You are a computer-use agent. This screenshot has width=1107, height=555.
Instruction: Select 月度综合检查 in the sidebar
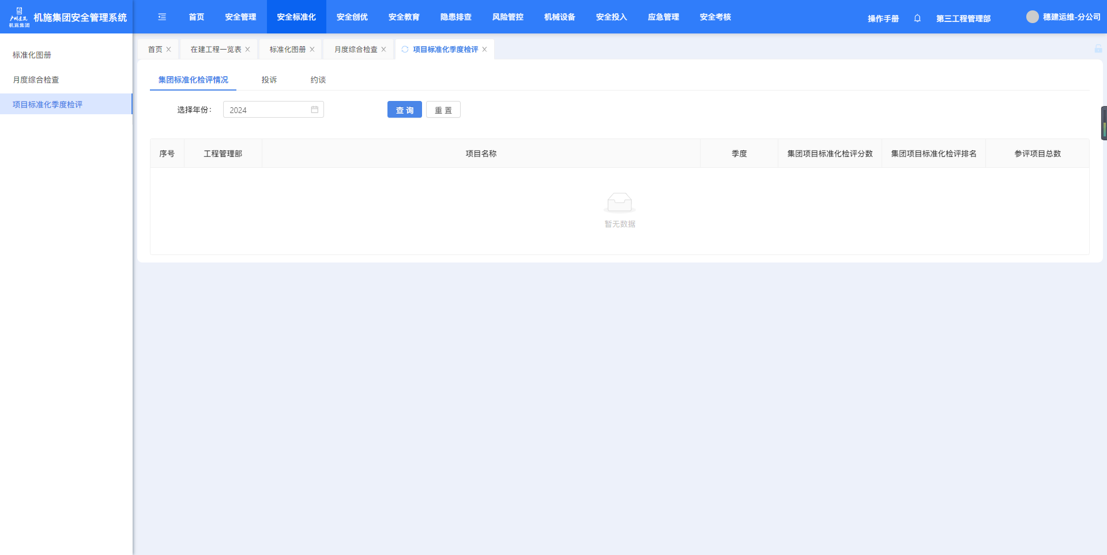[x=36, y=80]
